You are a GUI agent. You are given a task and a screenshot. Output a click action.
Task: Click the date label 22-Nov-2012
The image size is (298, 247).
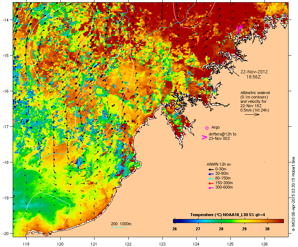click(254, 72)
